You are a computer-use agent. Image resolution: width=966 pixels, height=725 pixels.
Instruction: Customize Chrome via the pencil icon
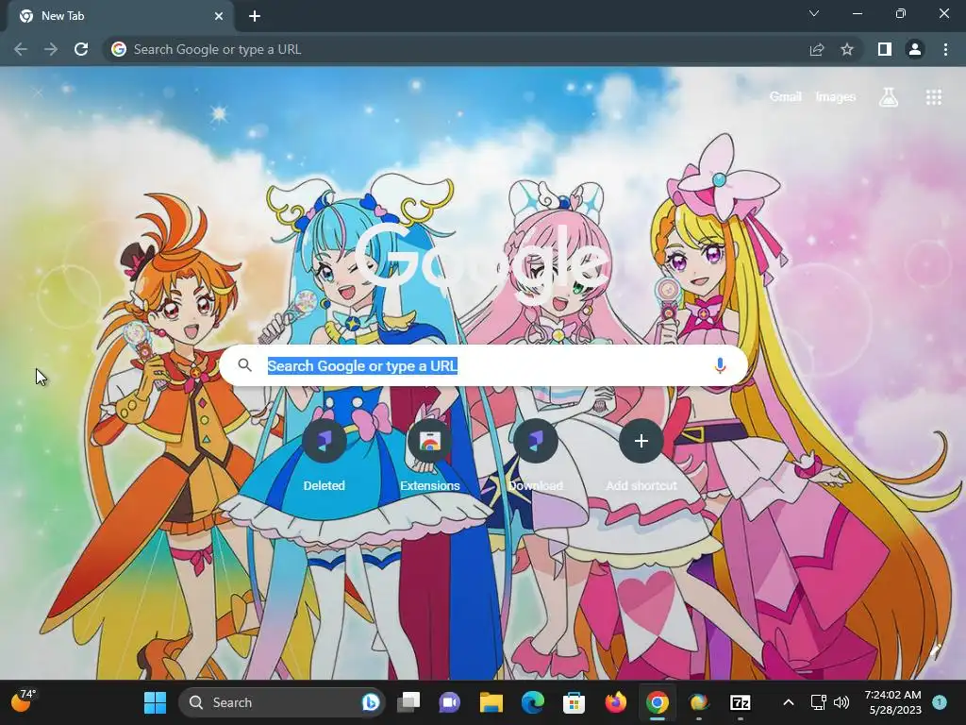pos(937,649)
